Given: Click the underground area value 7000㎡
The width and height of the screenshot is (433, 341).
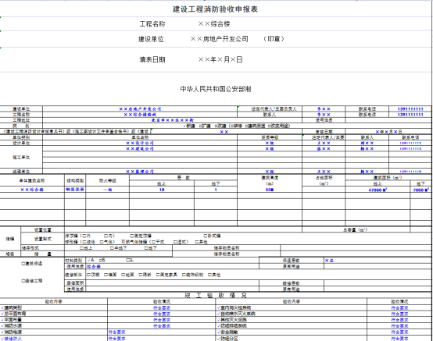Looking at the screenshot, I should [420, 190].
